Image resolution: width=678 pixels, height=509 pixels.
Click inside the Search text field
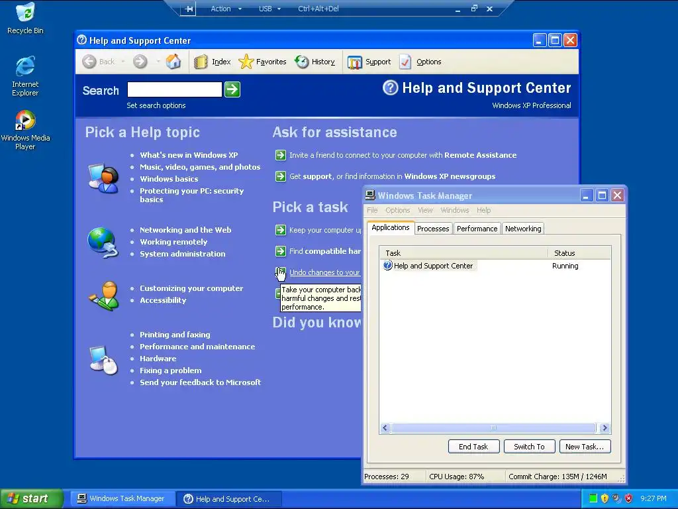click(x=175, y=89)
